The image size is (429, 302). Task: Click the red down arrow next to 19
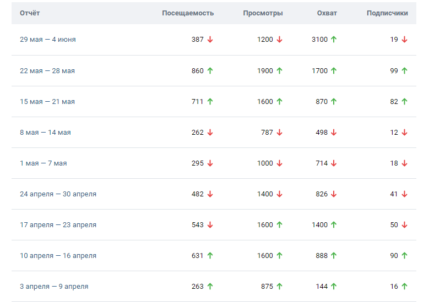coord(405,40)
